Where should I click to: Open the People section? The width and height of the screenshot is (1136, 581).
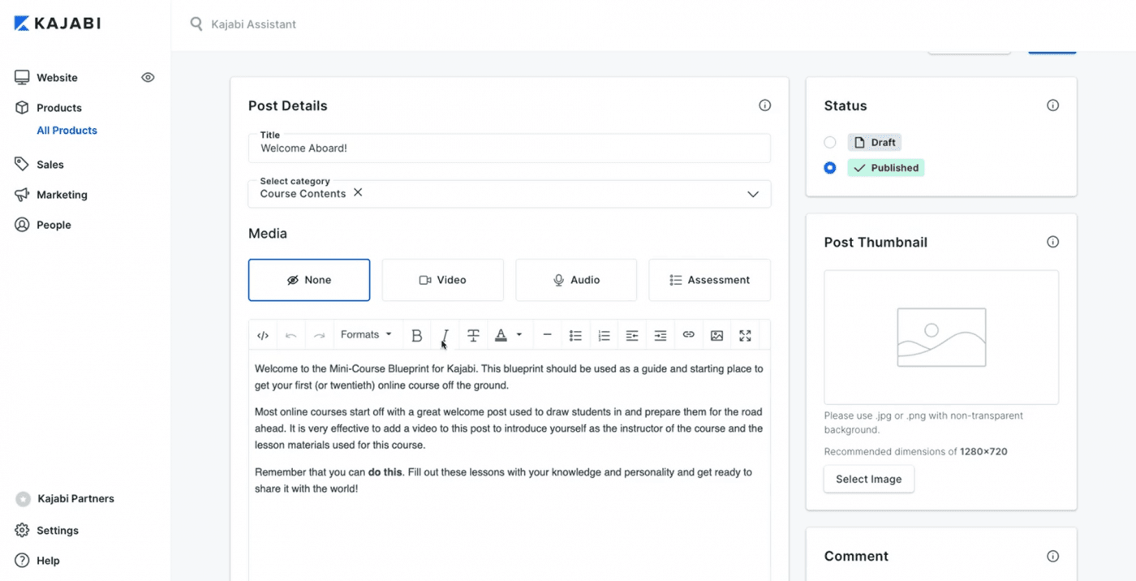coord(54,225)
